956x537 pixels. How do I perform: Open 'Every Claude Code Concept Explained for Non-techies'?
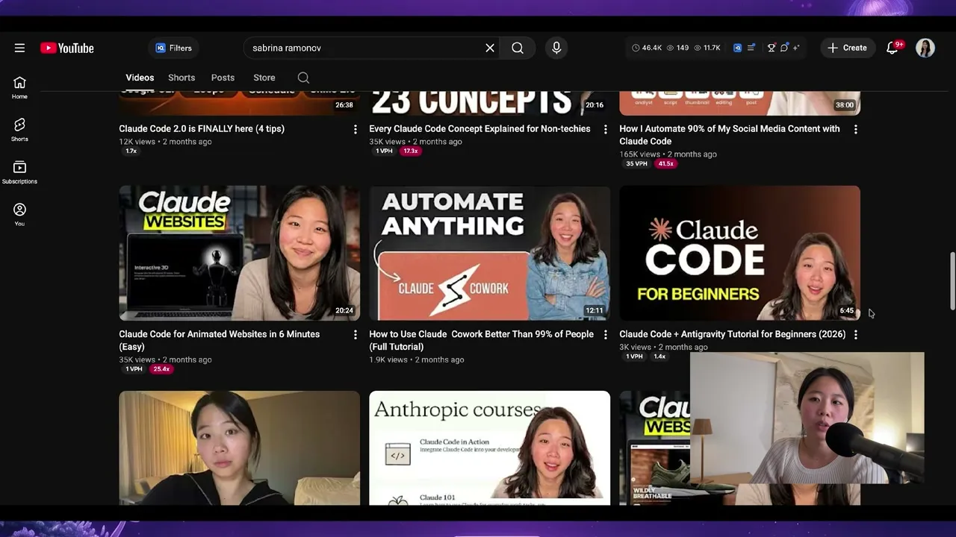coord(479,129)
